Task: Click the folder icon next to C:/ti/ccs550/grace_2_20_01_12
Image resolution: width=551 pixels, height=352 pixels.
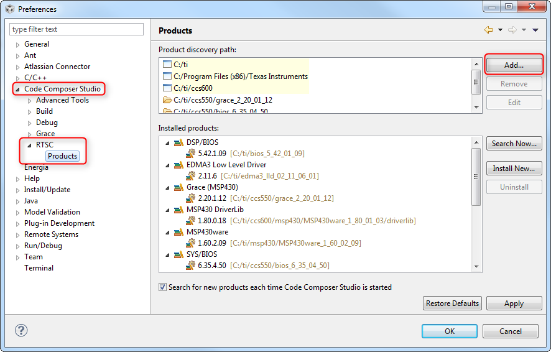Action: 167,100
